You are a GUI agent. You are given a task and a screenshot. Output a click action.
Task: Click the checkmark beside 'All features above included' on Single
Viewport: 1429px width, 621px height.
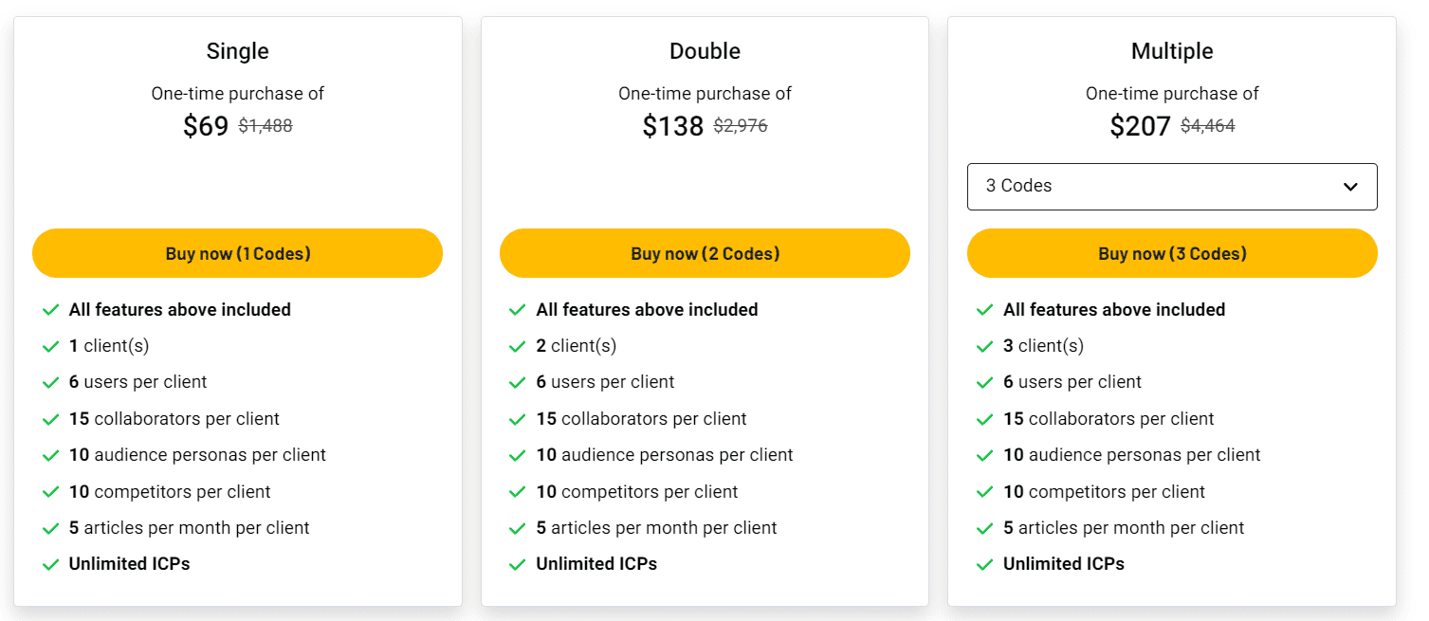click(x=51, y=309)
